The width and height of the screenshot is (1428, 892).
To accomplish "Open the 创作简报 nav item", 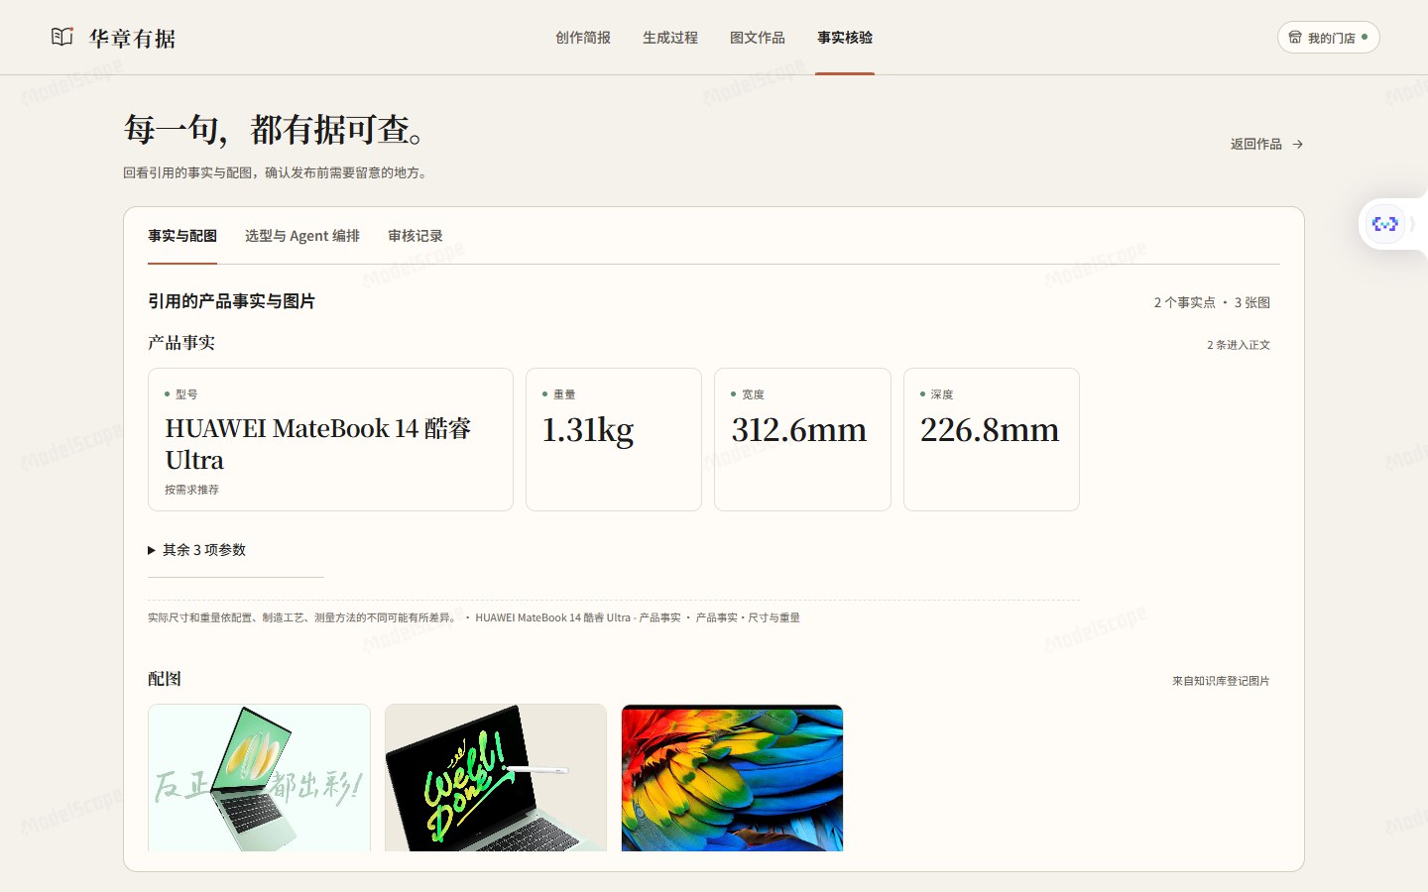I will click(x=583, y=38).
